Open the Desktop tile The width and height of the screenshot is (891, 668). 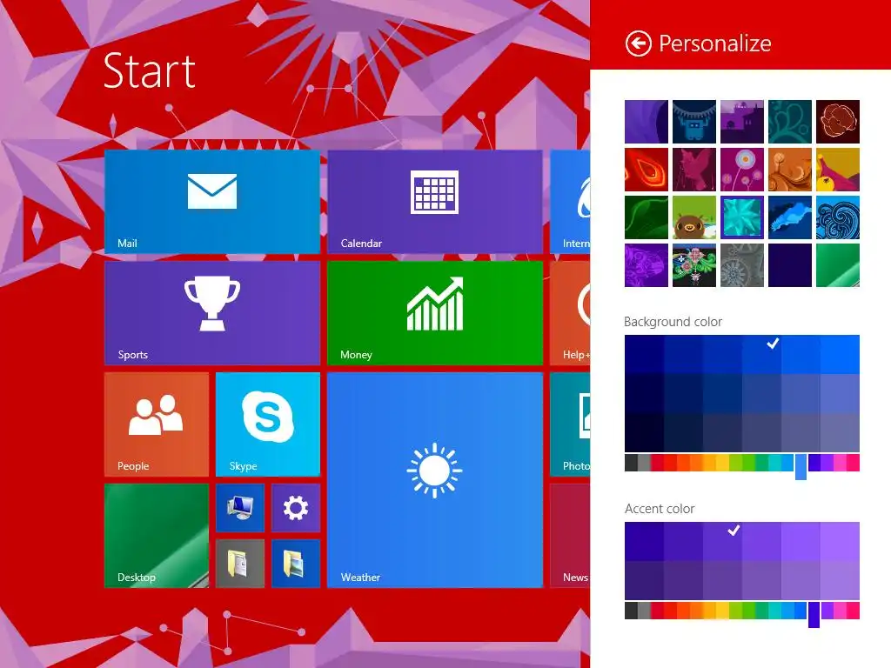pyautogui.click(x=157, y=536)
